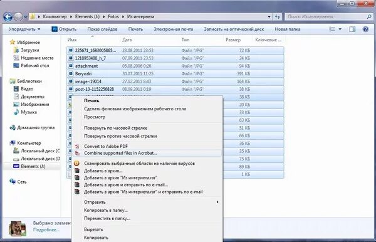Choose Копировать в папку... entry
The width and height of the screenshot is (376, 242).
pos(147,210)
